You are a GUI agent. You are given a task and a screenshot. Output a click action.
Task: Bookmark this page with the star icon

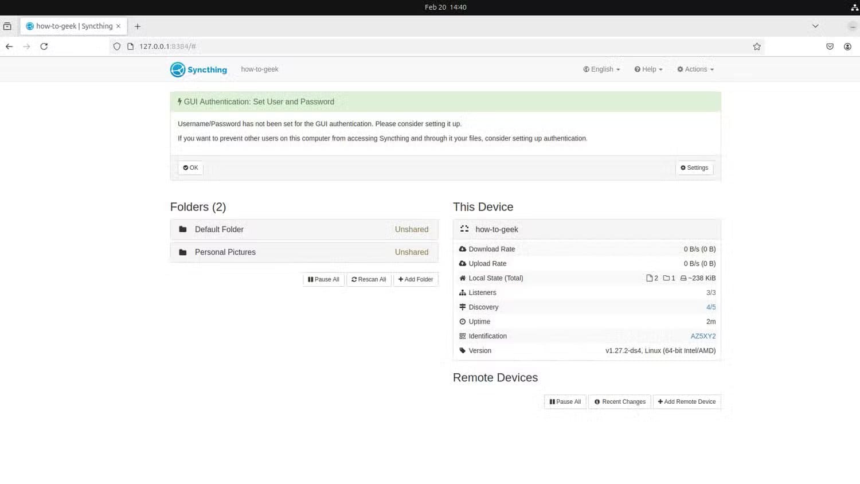(757, 46)
